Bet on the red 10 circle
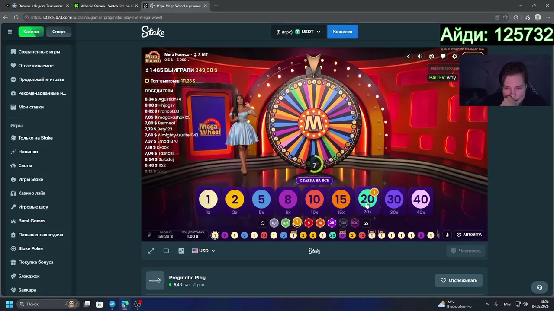Viewport: 554px width, 311px height. (314, 199)
